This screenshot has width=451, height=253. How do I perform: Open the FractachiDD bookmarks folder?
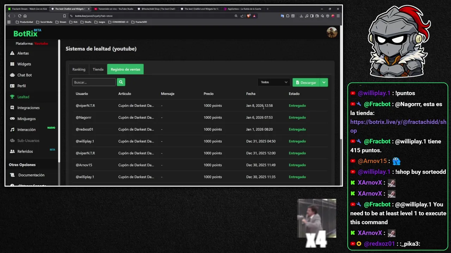click(x=139, y=22)
